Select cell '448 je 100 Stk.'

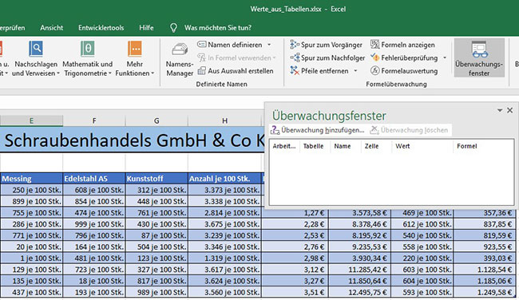tap(156, 201)
